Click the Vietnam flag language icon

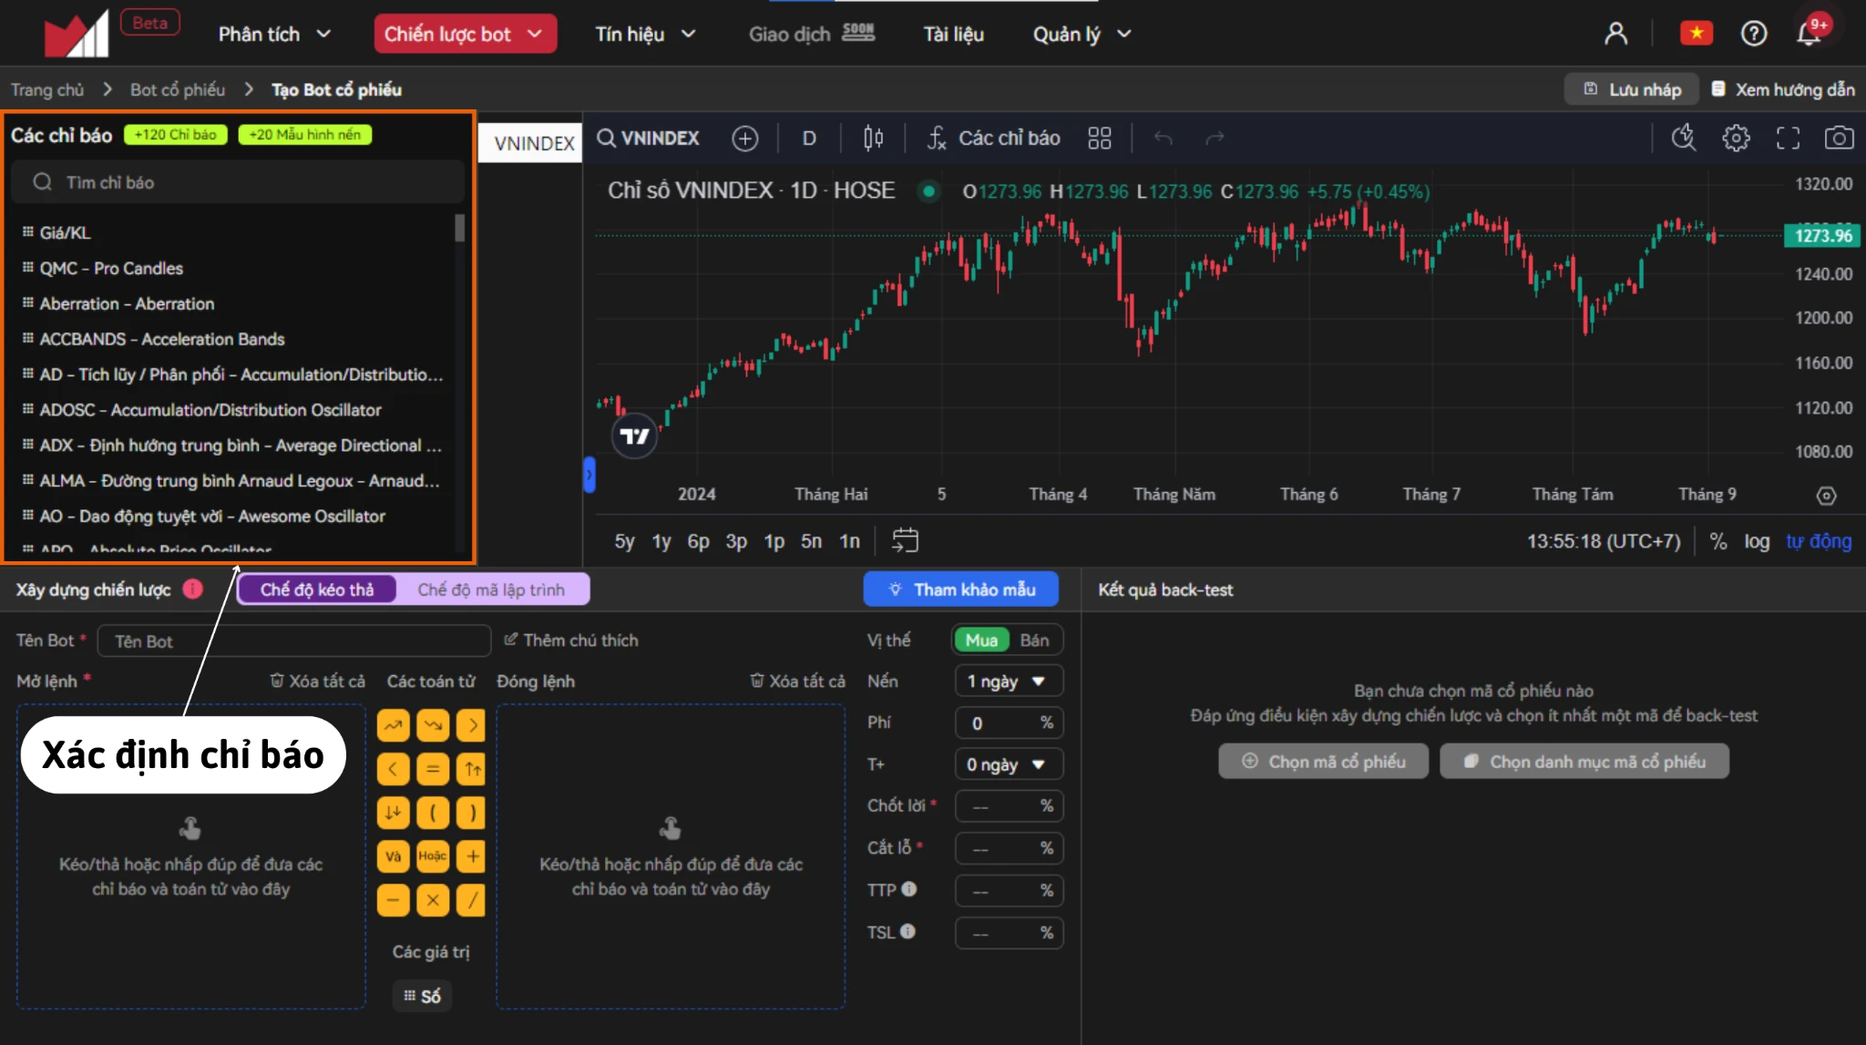click(x=1696, y=34)
